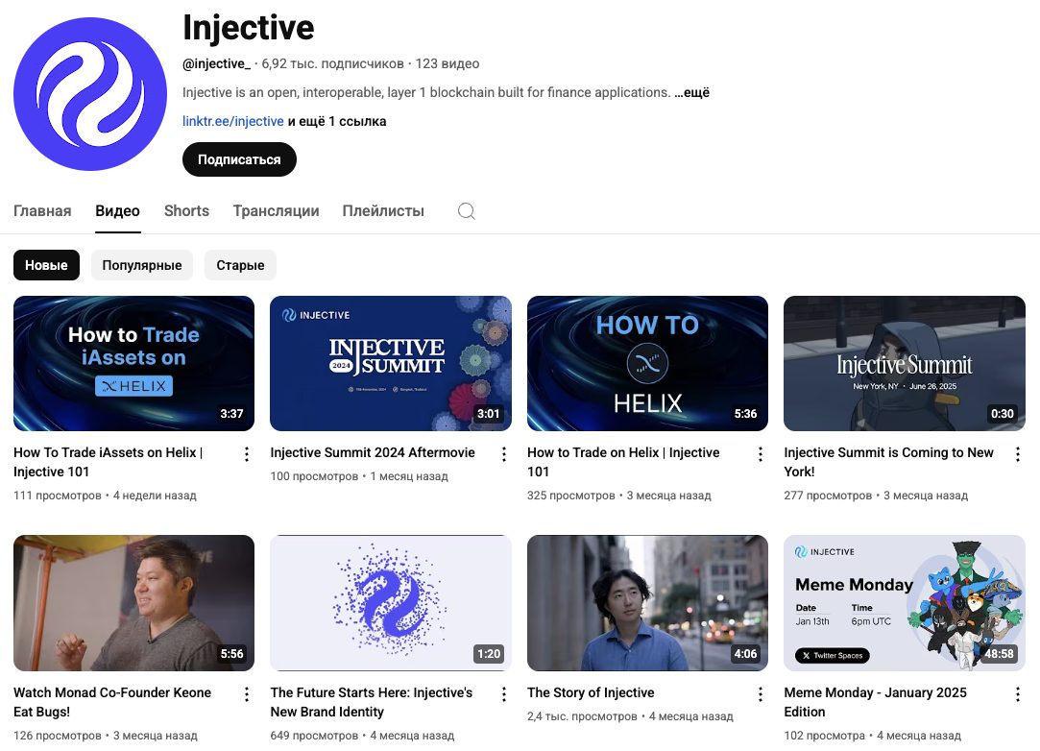Switch to the Shorts tab

[186, 211]
